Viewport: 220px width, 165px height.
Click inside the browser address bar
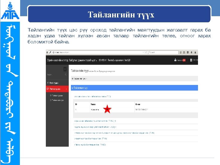point(98,52)
